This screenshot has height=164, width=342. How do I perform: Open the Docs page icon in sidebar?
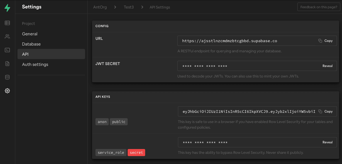[7, 64]
